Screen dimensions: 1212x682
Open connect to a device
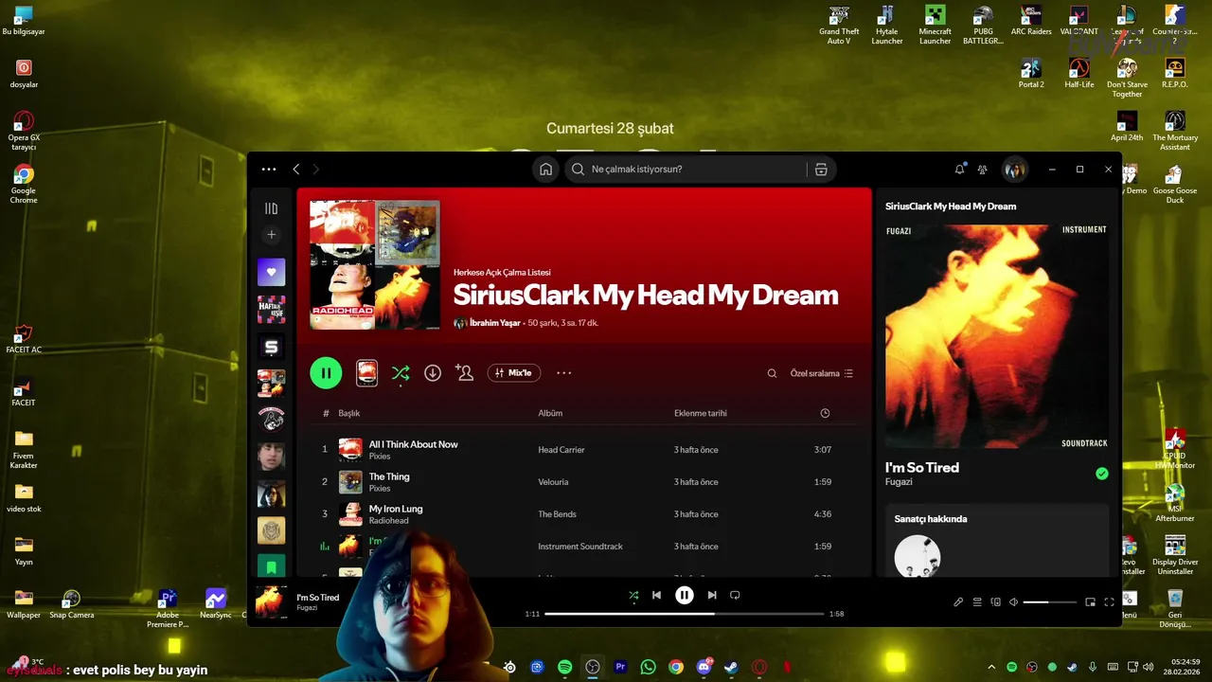coord(995,601)
